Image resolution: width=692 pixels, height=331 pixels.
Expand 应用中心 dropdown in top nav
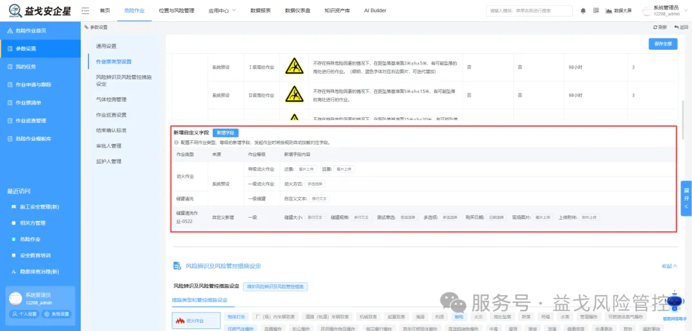tap(222, 11)
